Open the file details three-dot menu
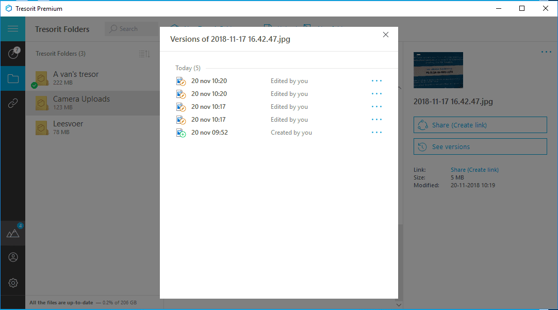 [x=546, y=52]
